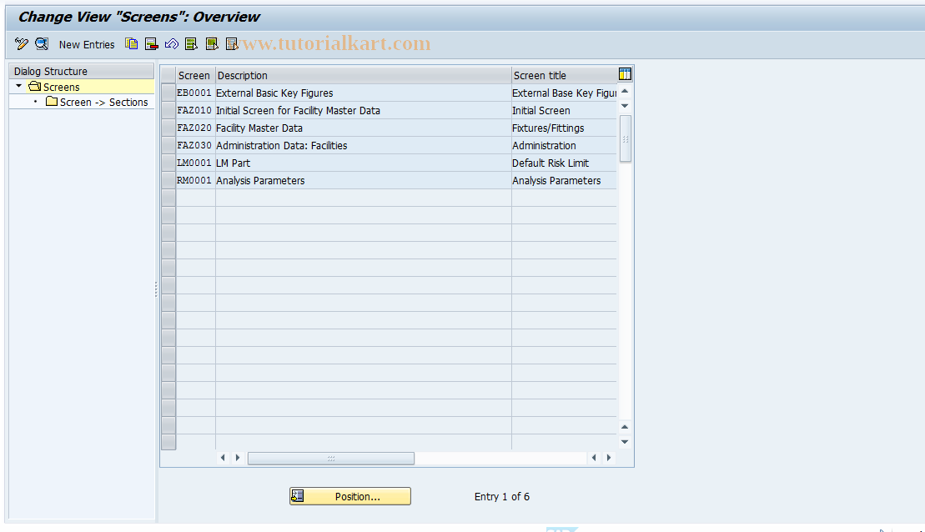Click the horizontal scrollbar thumb

(331, 459)
